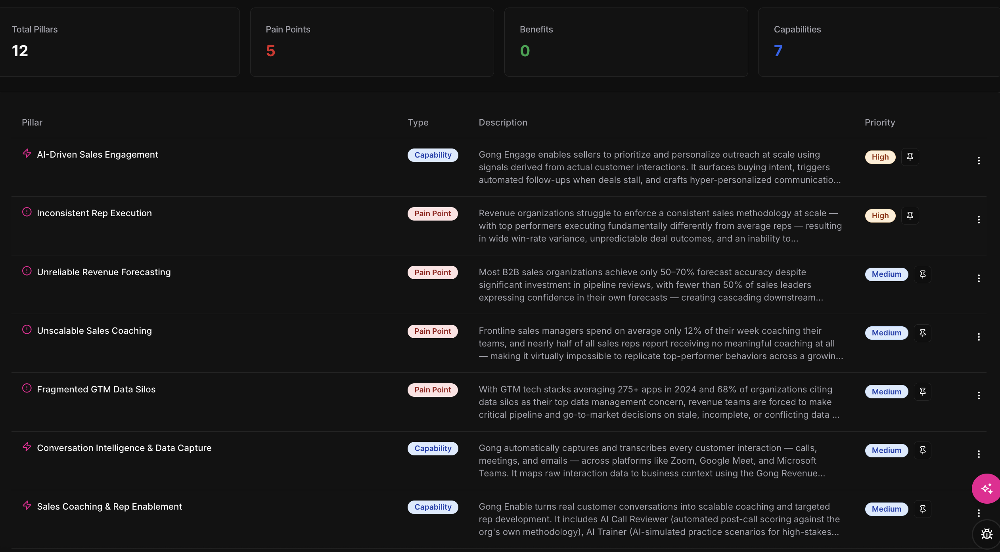Click the Pillar column header
Image resolution: width=1000 pixels, height=552 pixels.
(x=32, y=122)
